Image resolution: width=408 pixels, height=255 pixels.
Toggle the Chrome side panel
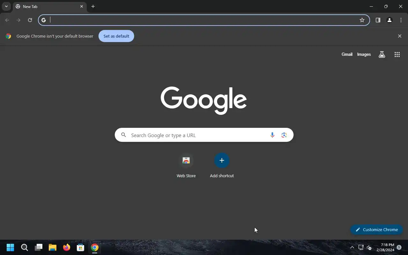[378, 20]
